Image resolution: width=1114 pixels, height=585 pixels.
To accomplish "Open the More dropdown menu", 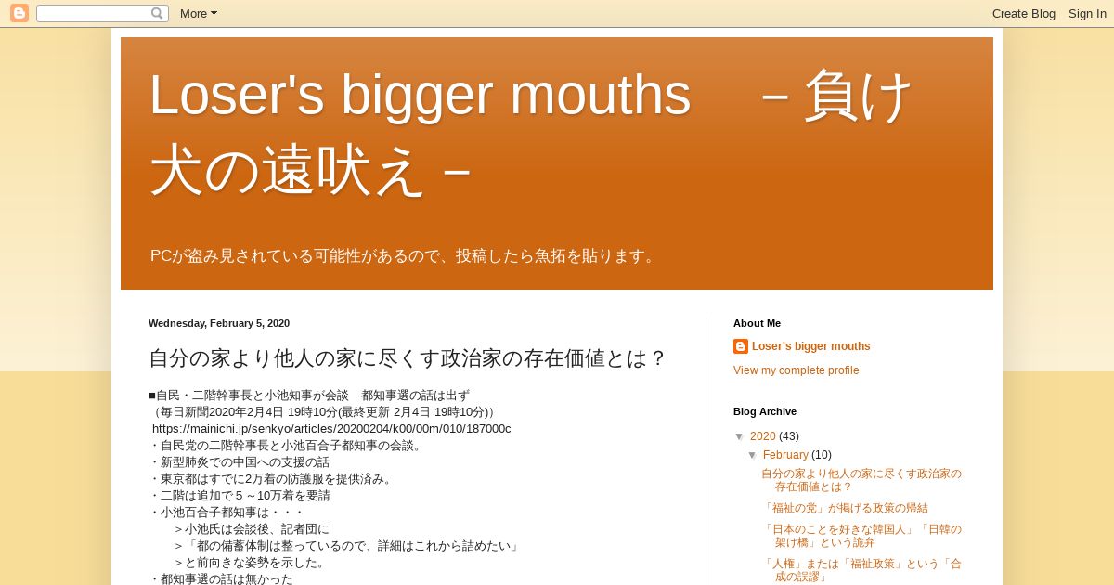I will pyautogui.click(x=199, y=13).
